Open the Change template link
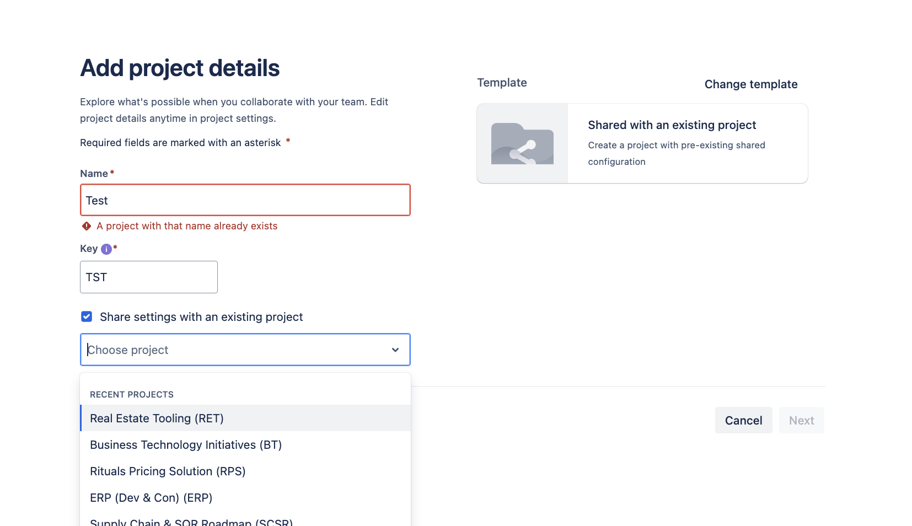The height and width of the screenshot is (526, 912). [750, 84]
